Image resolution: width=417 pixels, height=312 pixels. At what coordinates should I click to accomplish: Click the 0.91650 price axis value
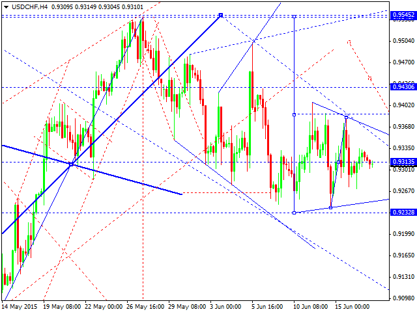tap(403, 255)
